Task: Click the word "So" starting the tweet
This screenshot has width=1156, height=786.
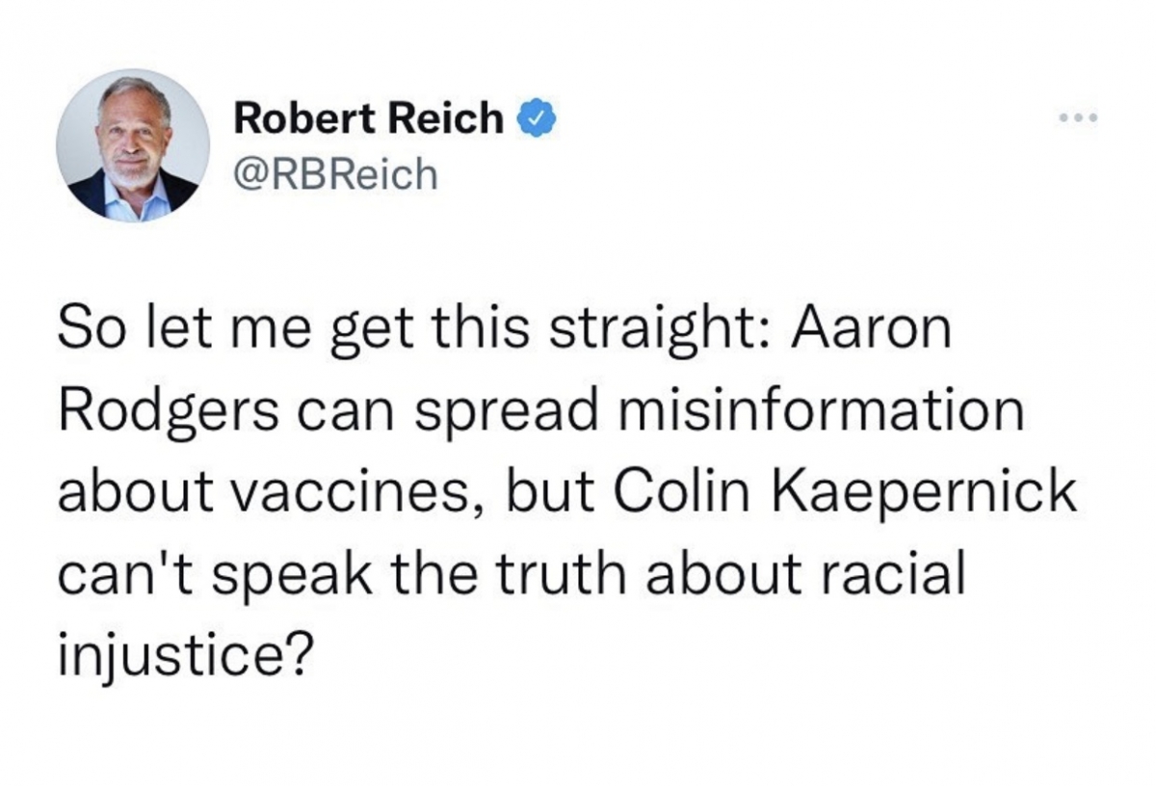Action: 89,330
